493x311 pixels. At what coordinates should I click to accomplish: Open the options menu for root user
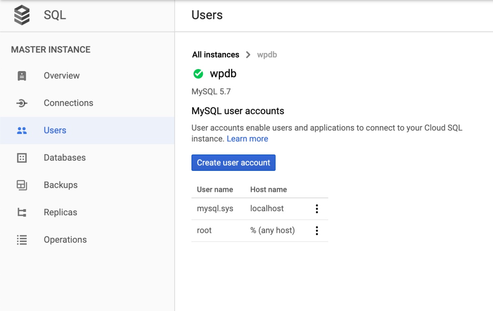pos(316,230)
